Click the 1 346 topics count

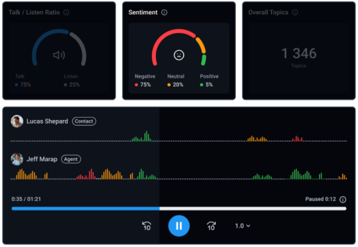(x=299, y=54)
